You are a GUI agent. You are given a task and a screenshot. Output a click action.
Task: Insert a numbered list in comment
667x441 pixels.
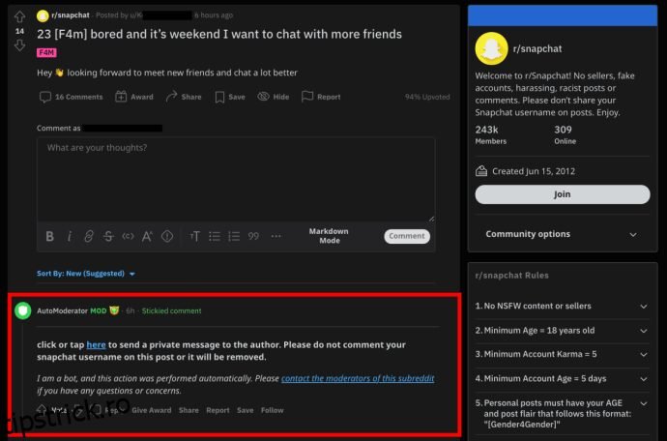[x=234, y=236]
